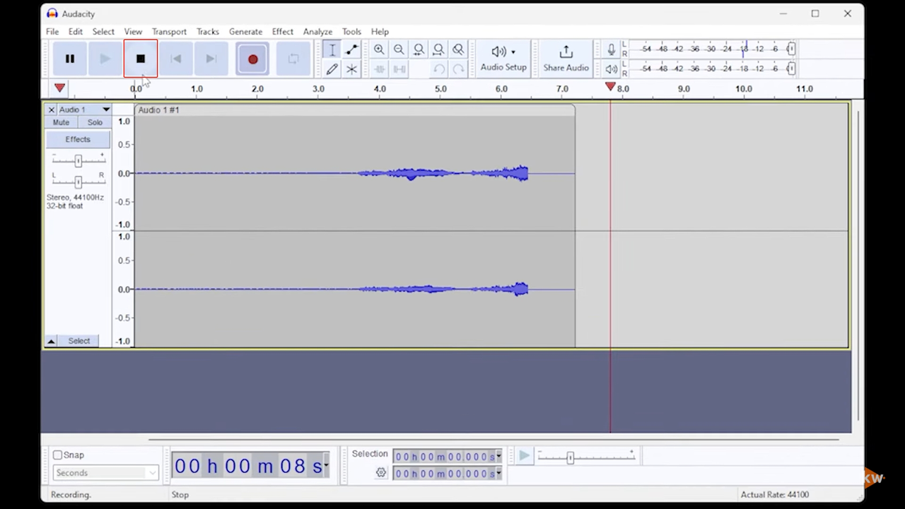This screenshot has height=509, width=905.
Task: Trim audio outside selection icon
Action: click(x=379, y=69)
